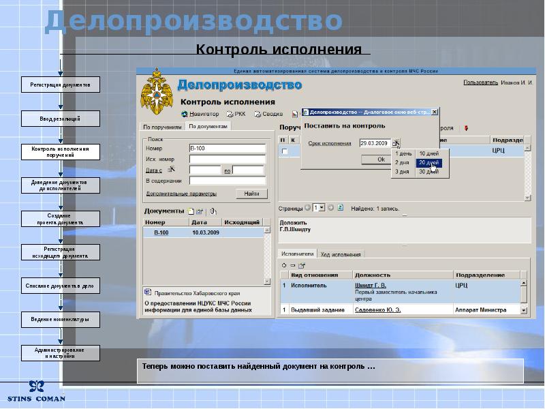Click the add executor icon under the Исполнители tab
The width and height of the screenshot is (545, 409).
(284, 265)
